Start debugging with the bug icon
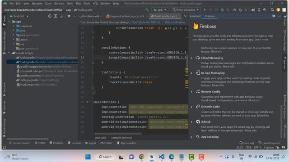 pos(222,10)
